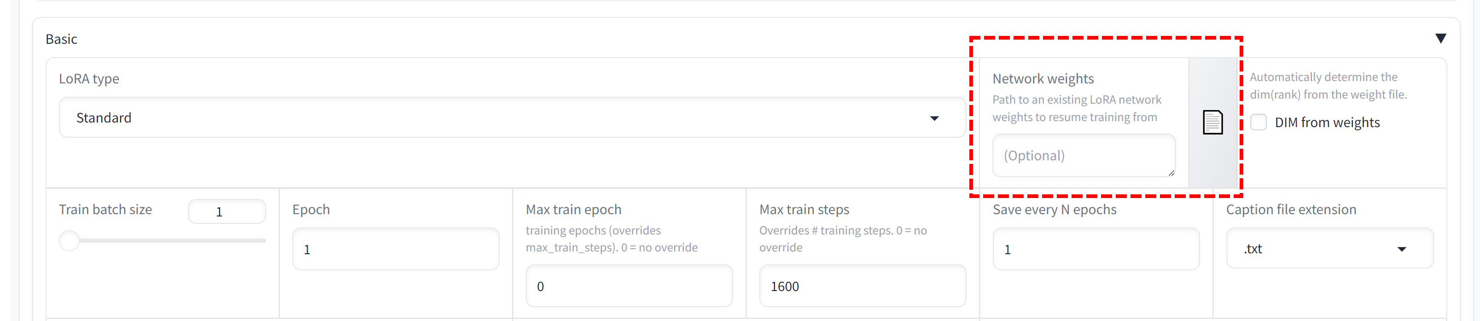Enable the DIM from weights checkbox
The height and width of the screenshot is (321, 1480).
(1258, 123)
